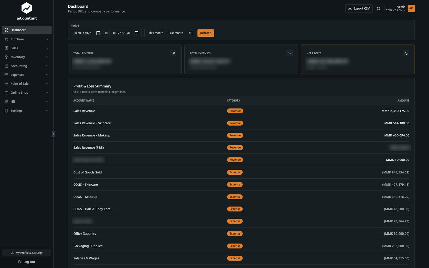Select the This month period shortcut
Image resolution: width=429 pixels, height=268 pixels.
point(156,33)
